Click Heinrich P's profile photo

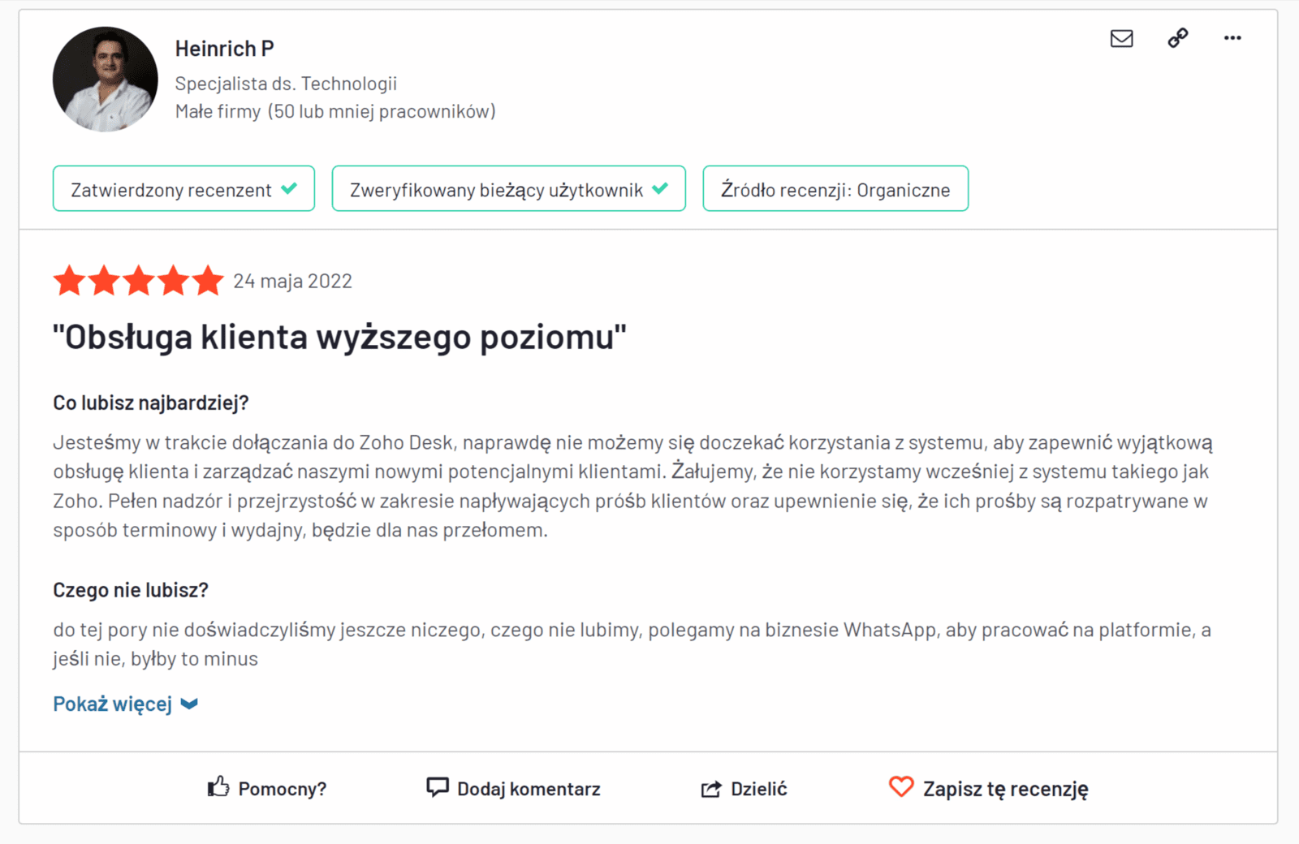tap(106, 80)
